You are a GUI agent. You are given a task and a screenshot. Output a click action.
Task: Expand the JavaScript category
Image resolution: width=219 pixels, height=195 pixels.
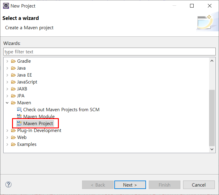pyautogui.click(x=7, y=82)
